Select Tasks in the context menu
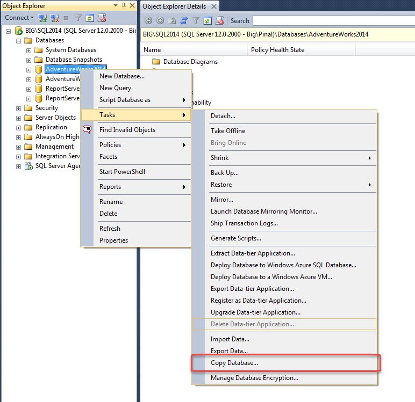The width and height of the screenshot is (415, 402). click(x=136, y=115)
